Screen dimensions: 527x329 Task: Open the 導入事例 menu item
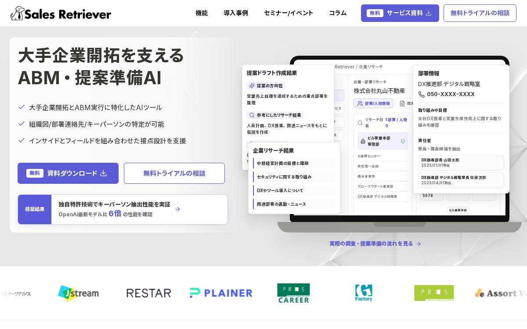(236, 13)
